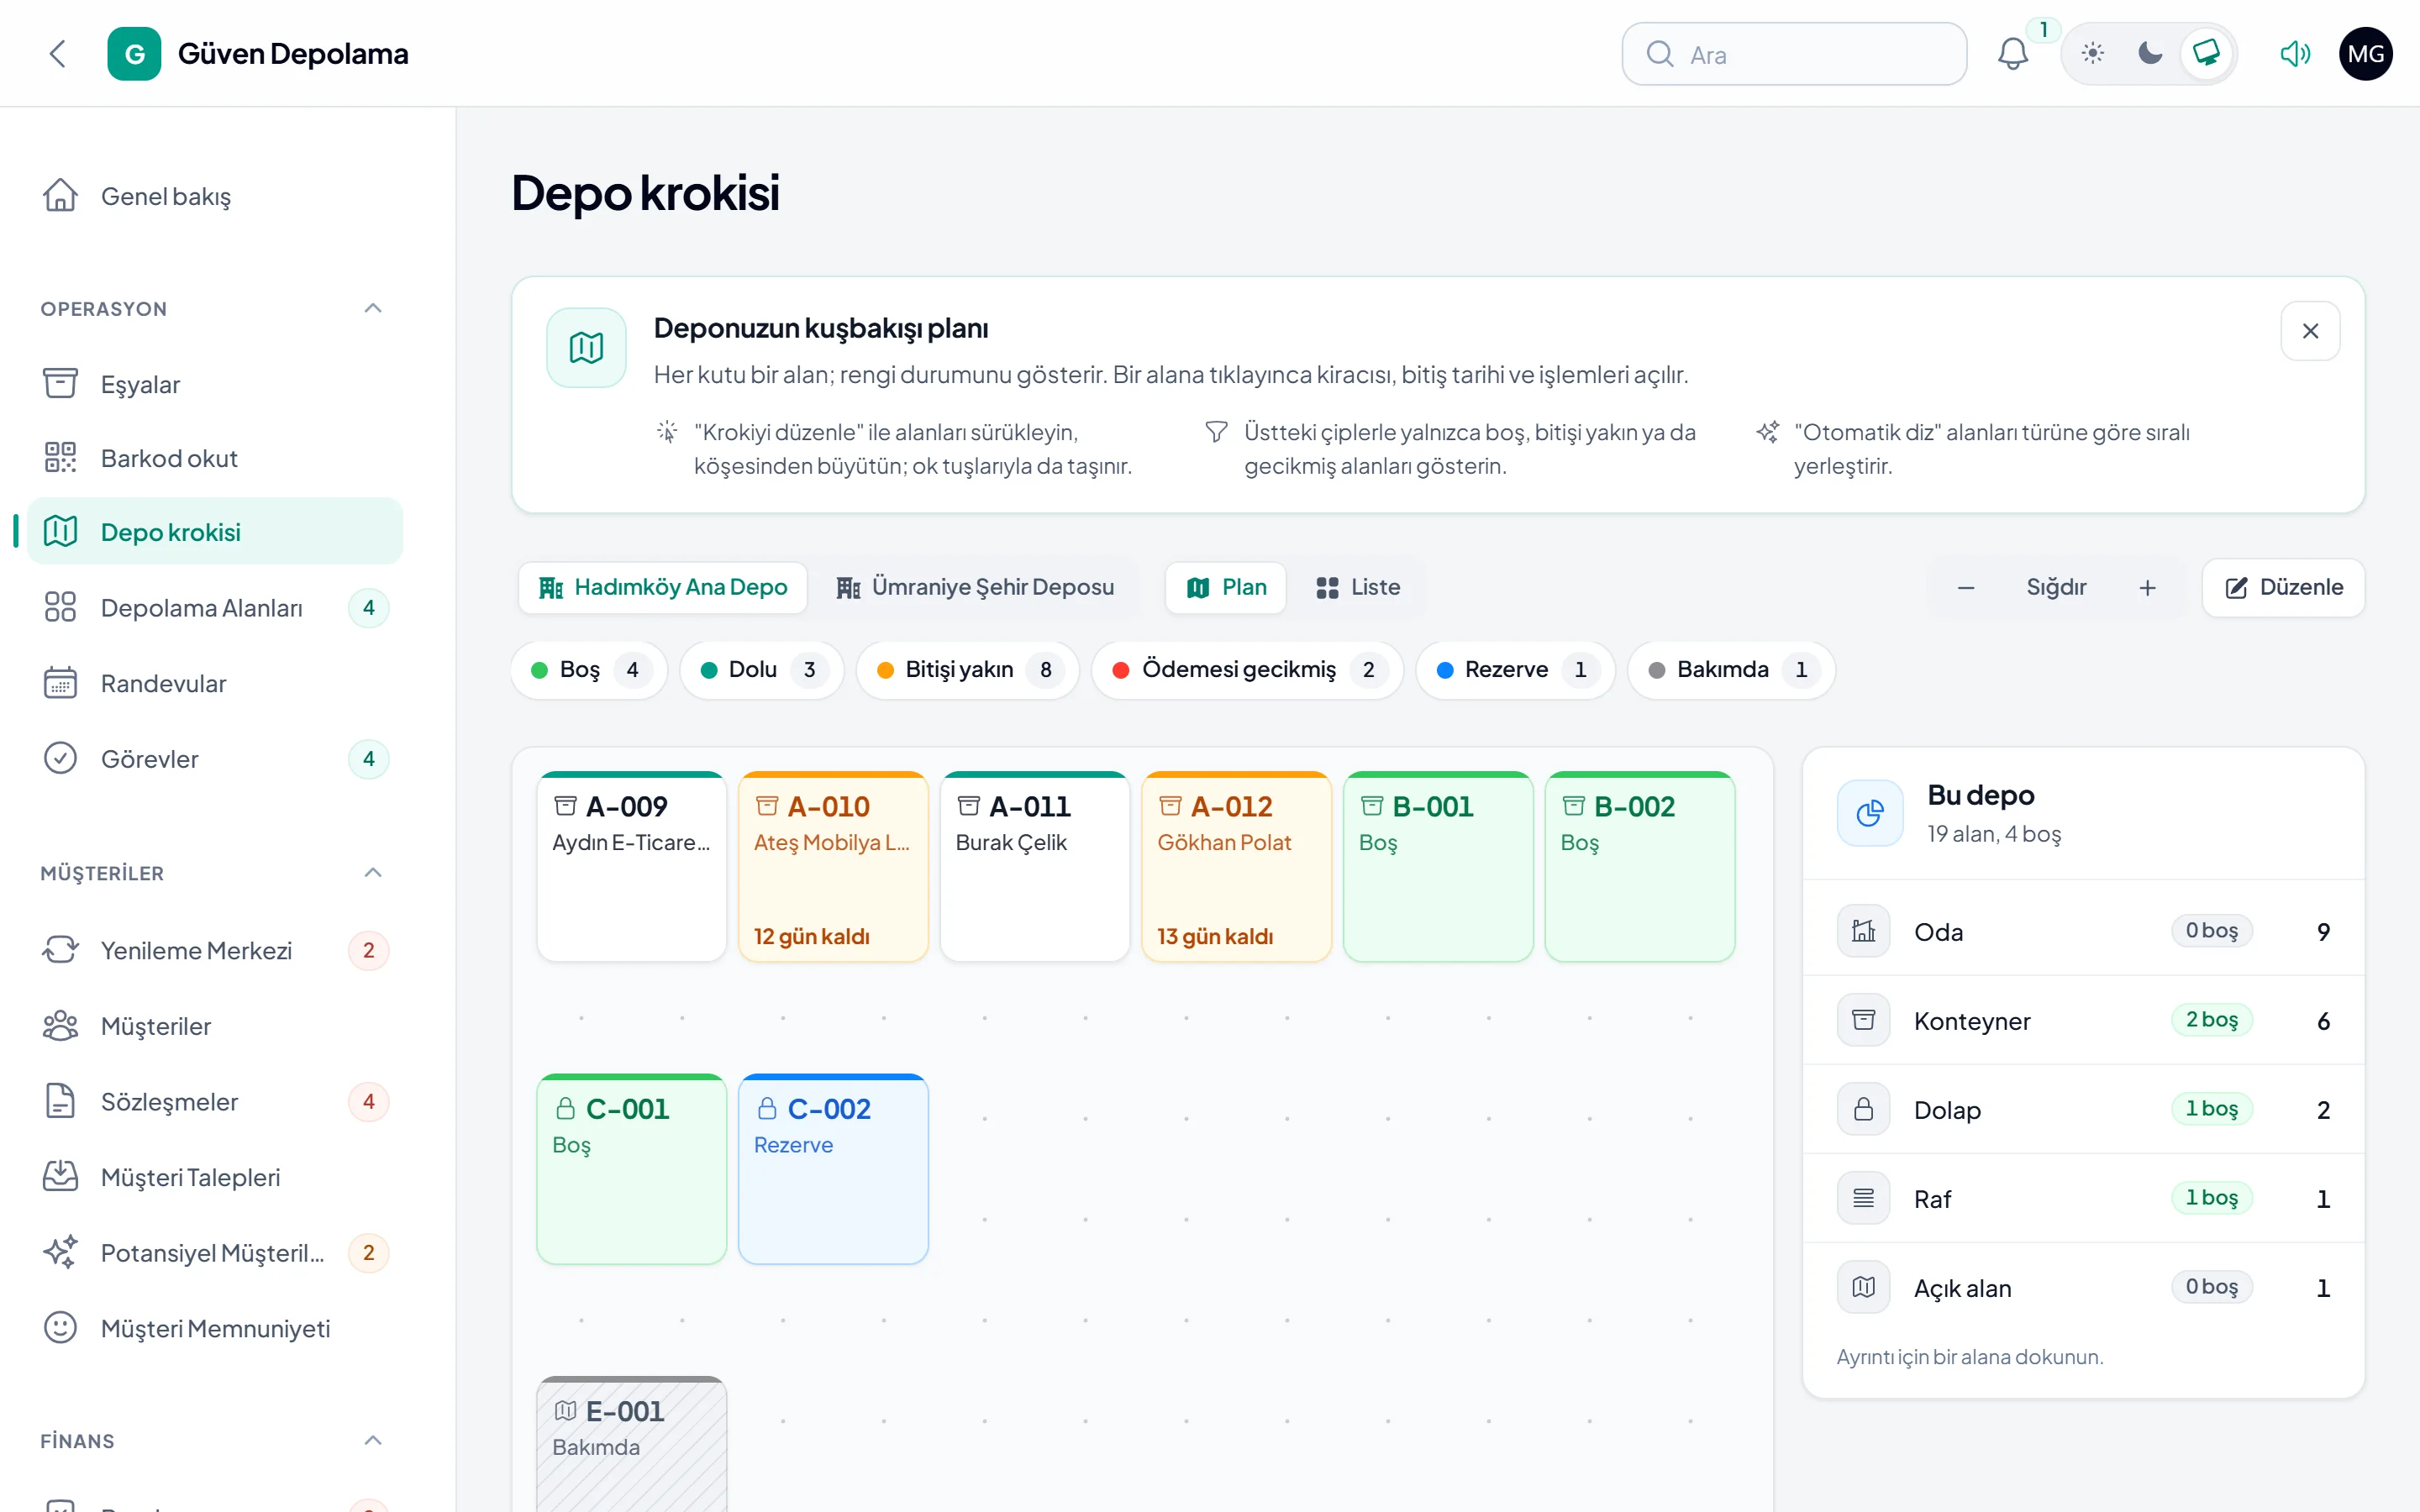This screenshot has height=1512, width=2420.
Task: Switch to the light theme sun toggle
Action: pyautogui.click(x=2092, y=54)
